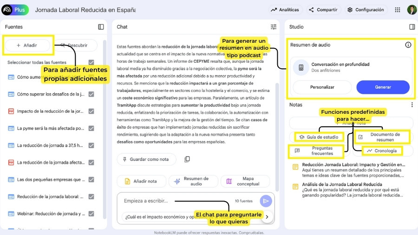
Task: Click the Descubrir sources button
Action: pyautogui.click(x=75, y=46)
